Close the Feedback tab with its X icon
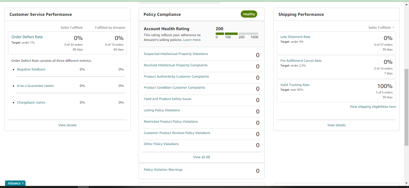 pos(23,184)
